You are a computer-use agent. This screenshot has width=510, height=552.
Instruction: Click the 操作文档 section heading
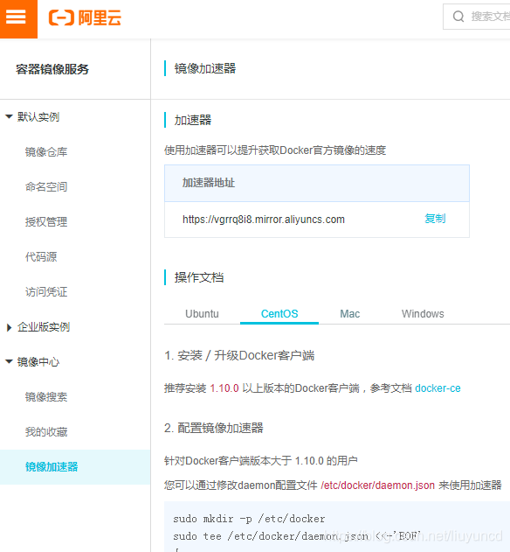point(199,277)
